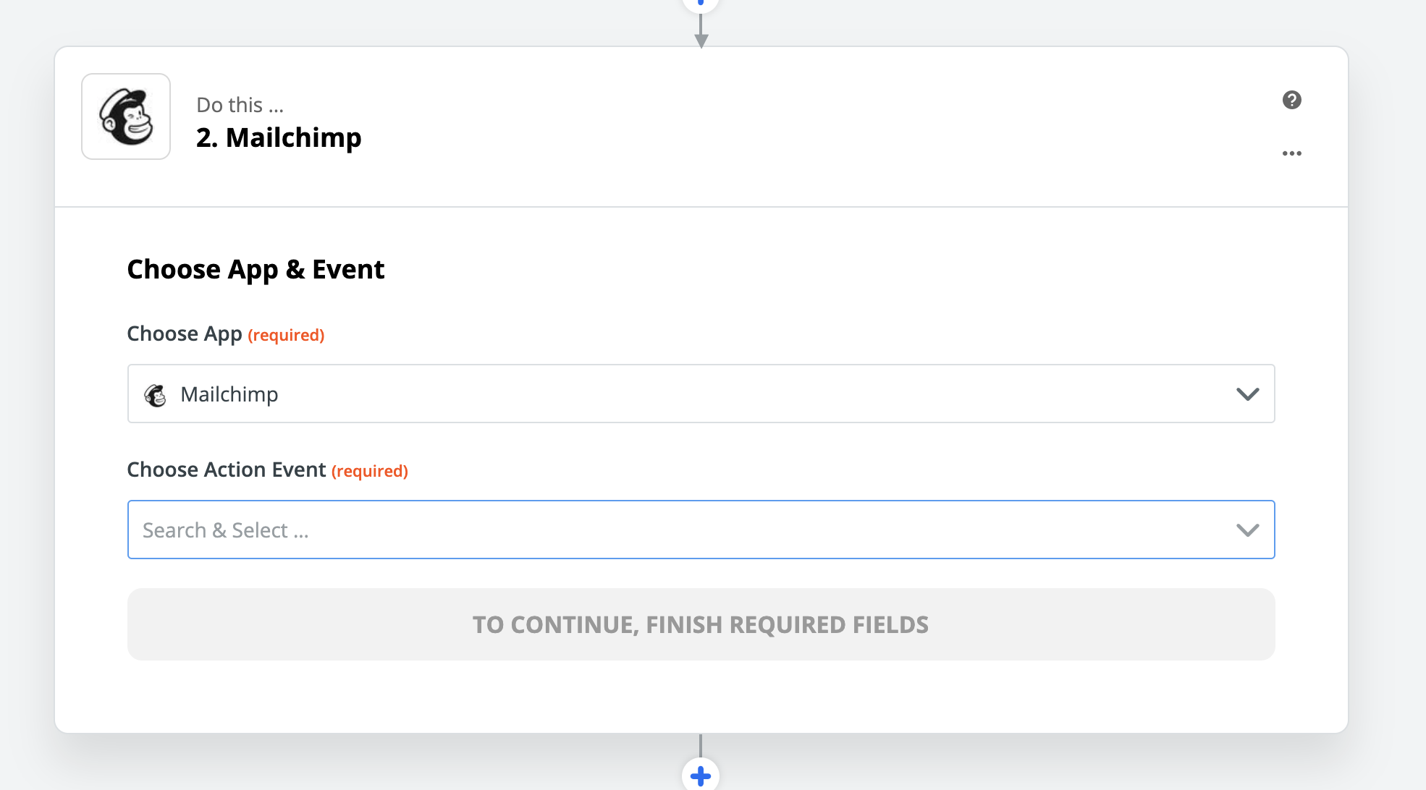Open the three-dot step options menu
The height and width of the screenshot is (790, 1426).
tap(1292, 153)
